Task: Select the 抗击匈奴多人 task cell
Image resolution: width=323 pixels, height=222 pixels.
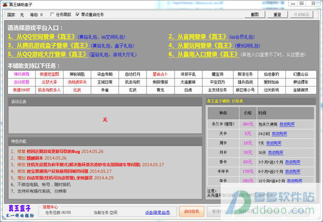Action: pyautogui.click(x=49, y=90)
